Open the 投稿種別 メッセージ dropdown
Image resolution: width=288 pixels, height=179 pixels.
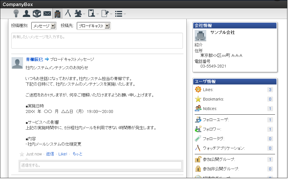click(x=44, y=26)
